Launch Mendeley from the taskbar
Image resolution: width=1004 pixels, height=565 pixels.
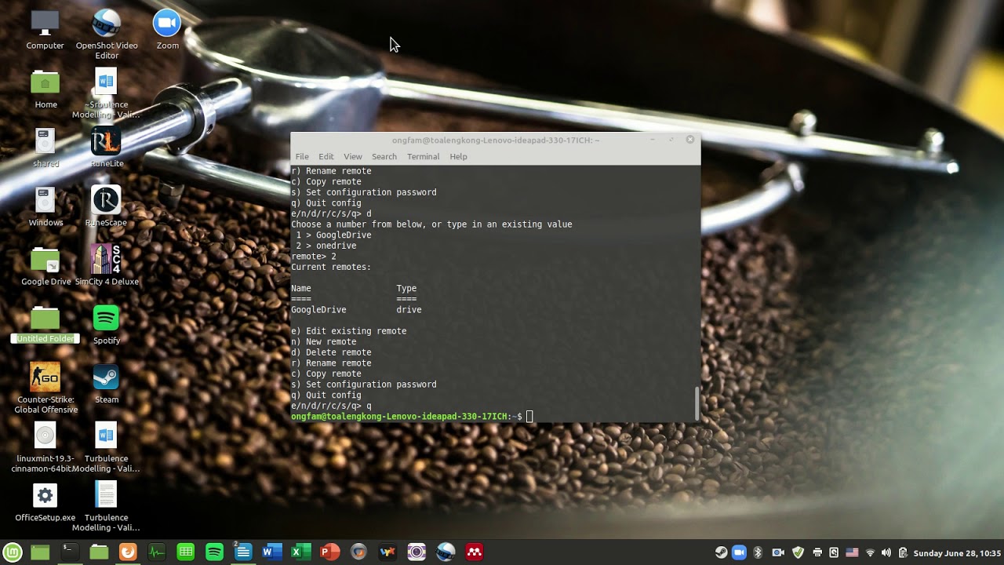[x=475, y=552]
